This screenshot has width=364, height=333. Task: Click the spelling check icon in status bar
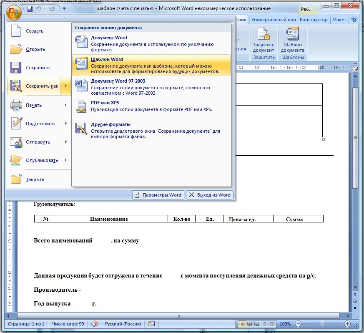95,324
